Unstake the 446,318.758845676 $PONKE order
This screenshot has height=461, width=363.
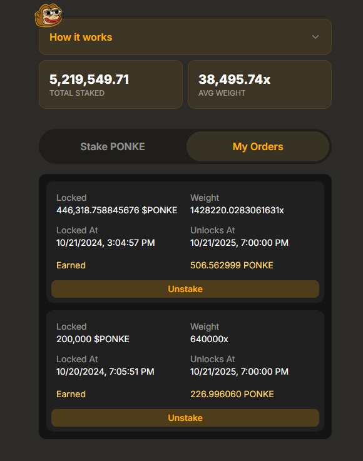pos(185,289)
